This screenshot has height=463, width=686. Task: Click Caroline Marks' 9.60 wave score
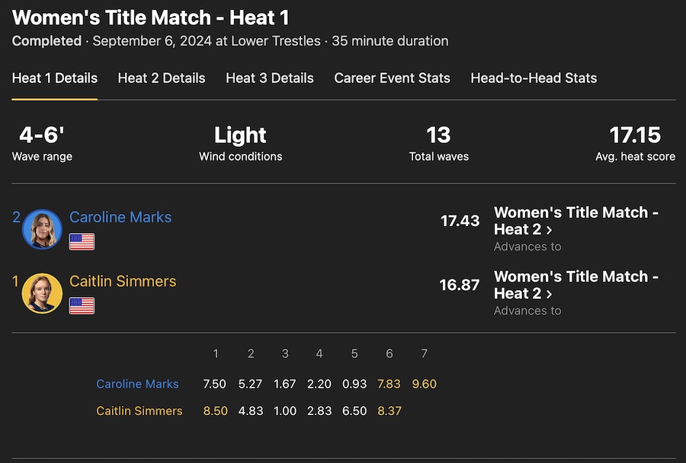pos(424,384)
